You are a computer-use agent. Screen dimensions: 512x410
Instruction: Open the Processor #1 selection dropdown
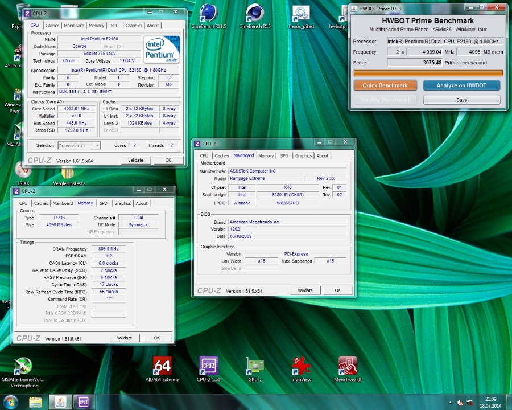79,146
